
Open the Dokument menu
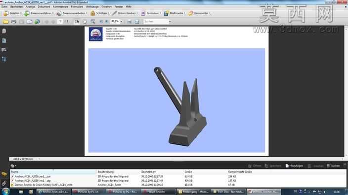coord(44,6)
